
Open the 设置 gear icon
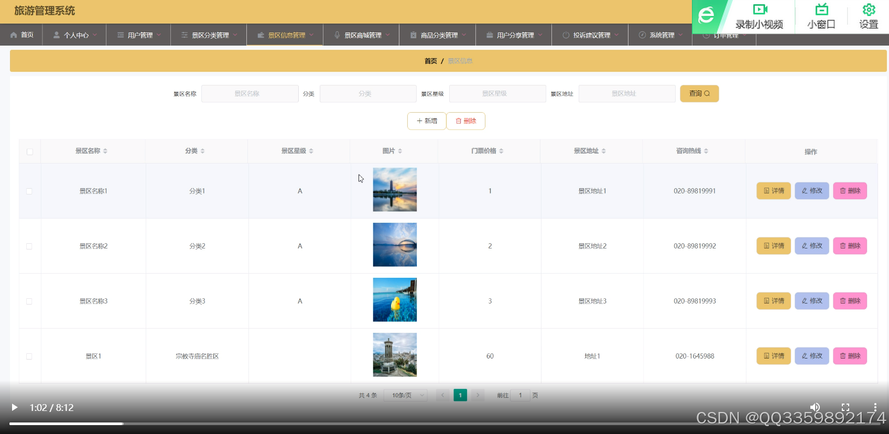[869, 9]
